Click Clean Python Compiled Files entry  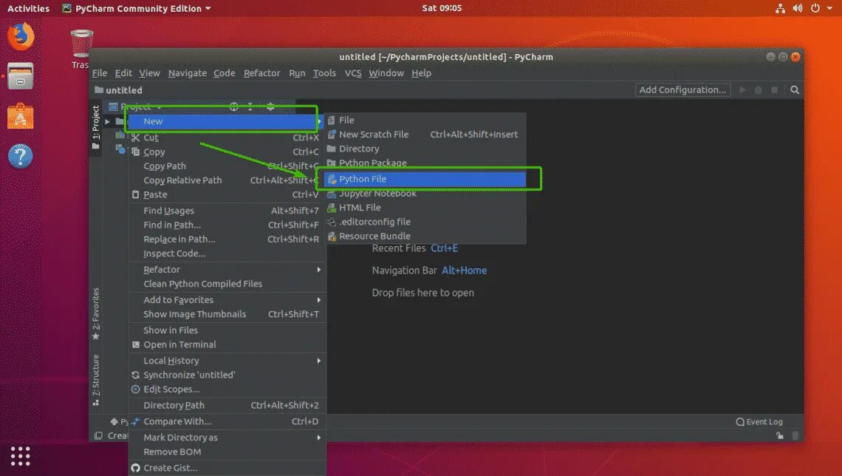227,284
